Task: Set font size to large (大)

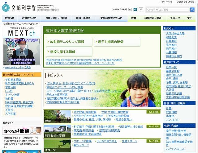Action: [x=141, y=9]
